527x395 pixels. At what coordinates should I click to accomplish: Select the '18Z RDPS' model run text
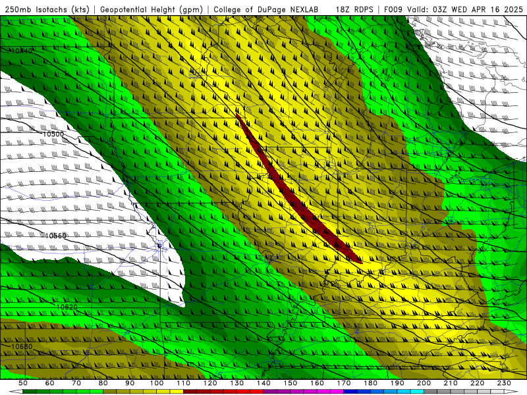coord(354,9)
